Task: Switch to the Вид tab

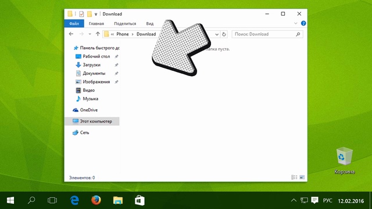Action: tap(150, 23)
